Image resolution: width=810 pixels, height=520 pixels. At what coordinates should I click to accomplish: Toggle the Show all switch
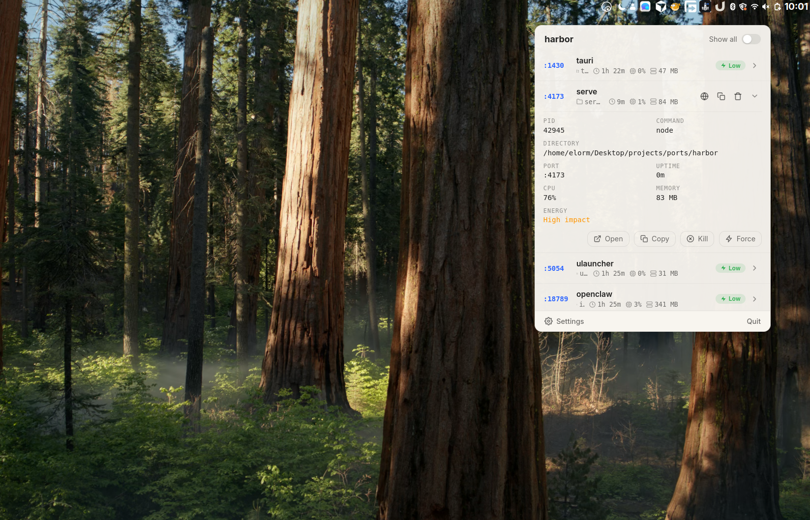(751, 39)
